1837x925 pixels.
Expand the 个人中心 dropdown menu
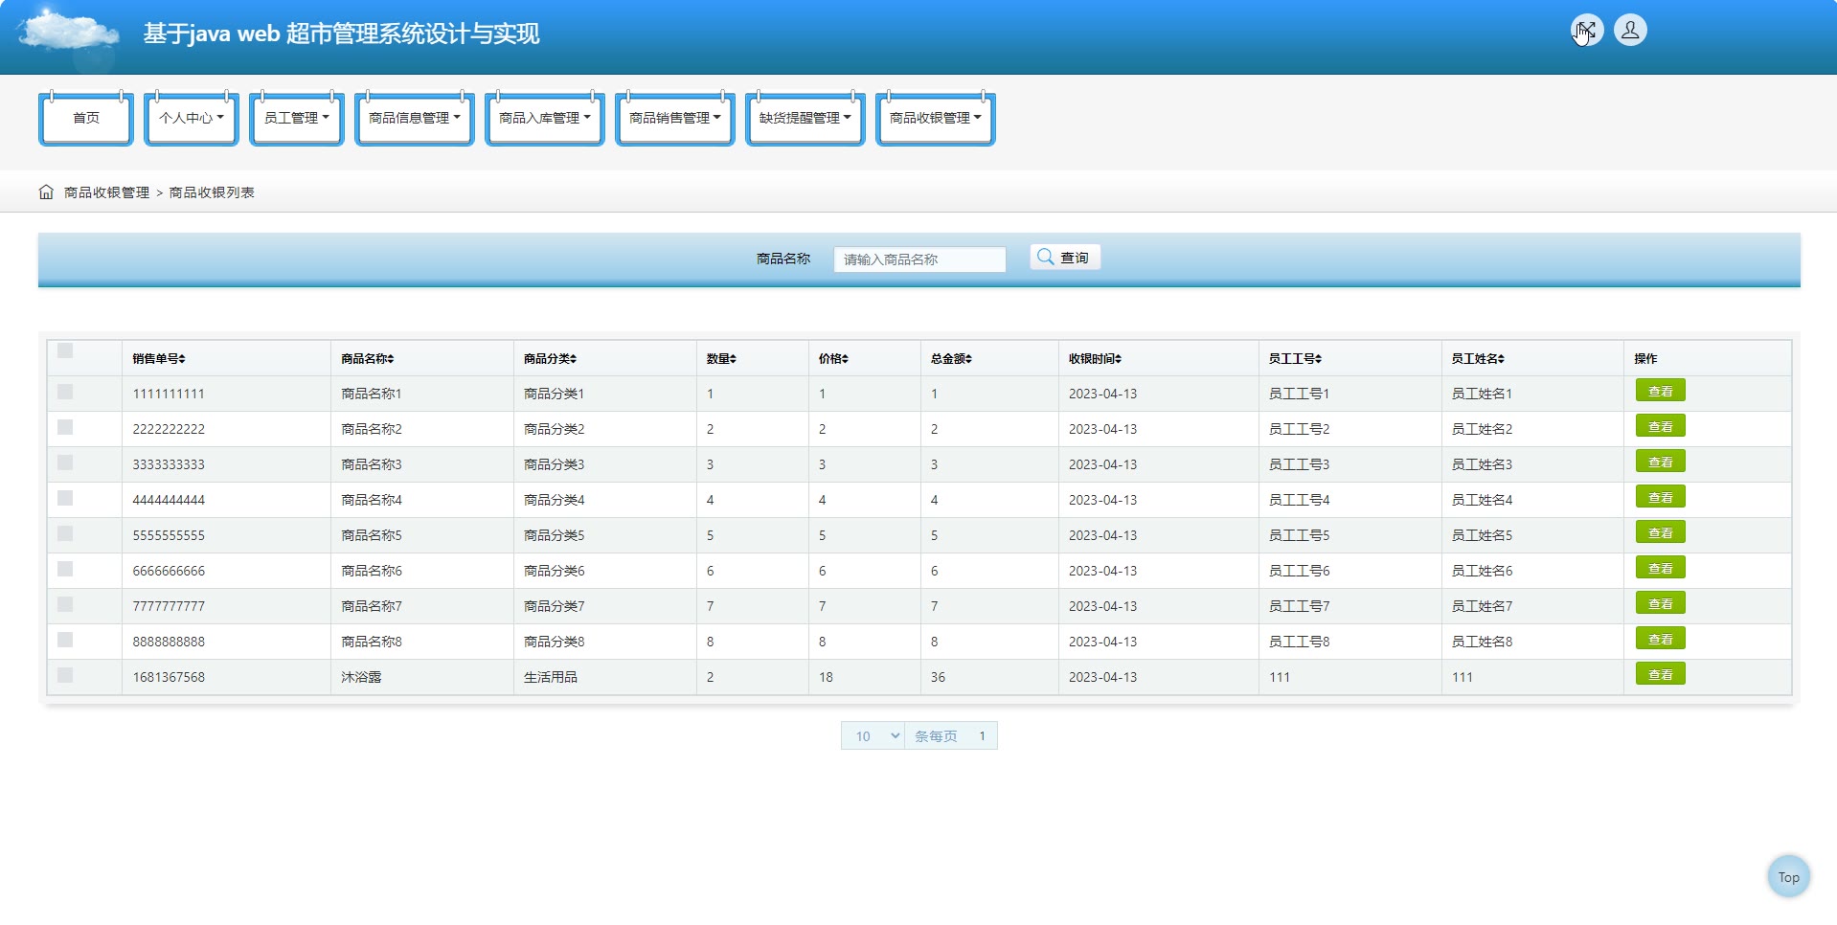point(192,118)
